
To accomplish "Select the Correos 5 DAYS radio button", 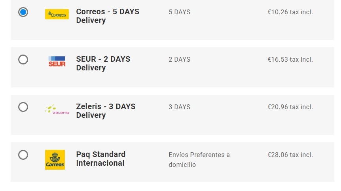I will (23, 12).
